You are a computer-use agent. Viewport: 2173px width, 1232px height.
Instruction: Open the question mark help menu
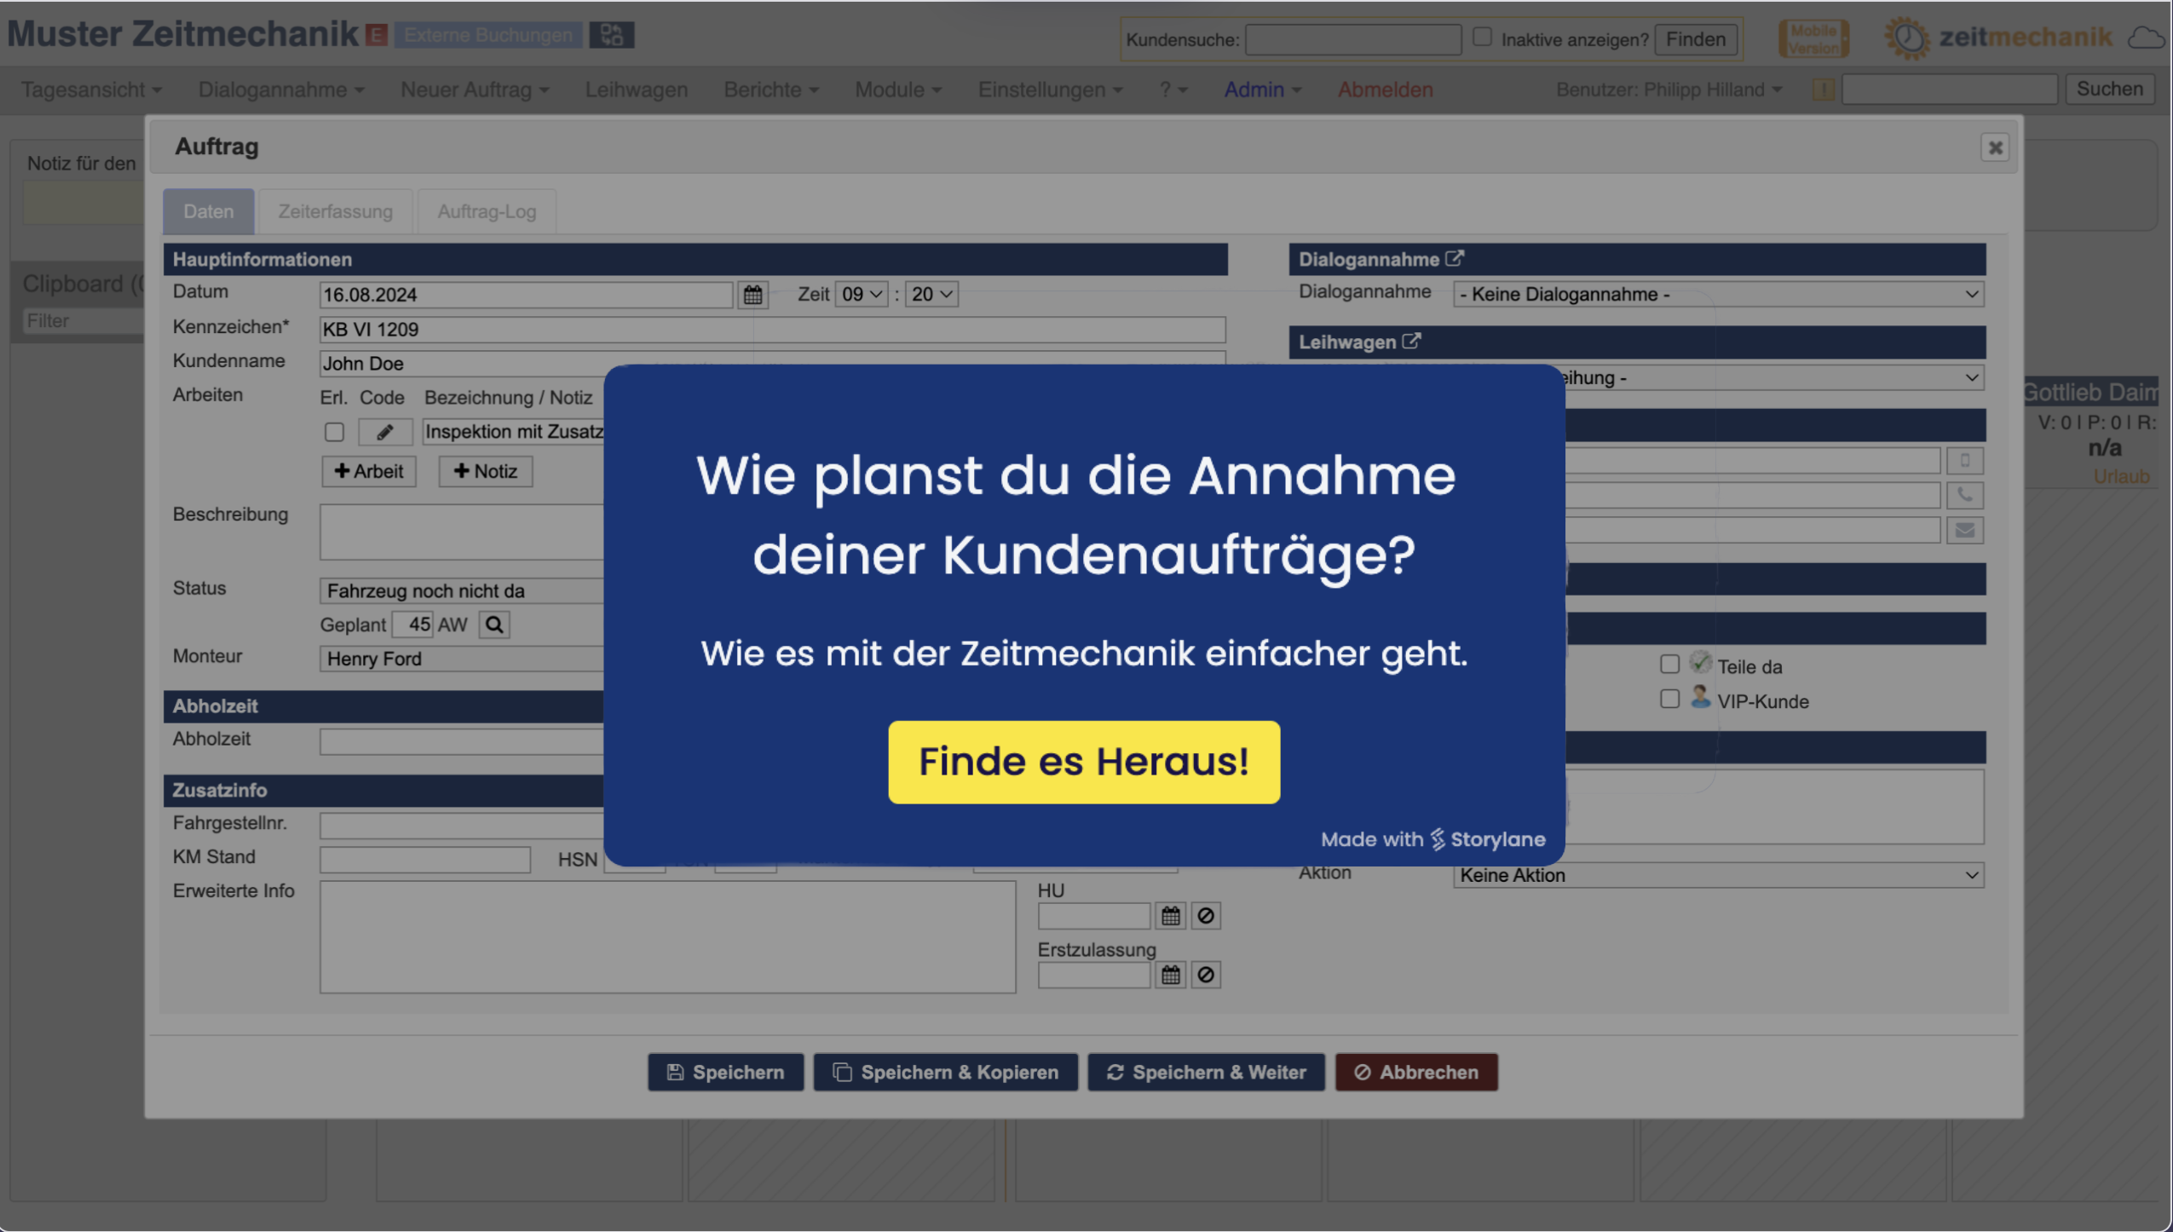tap(1173, 89)
